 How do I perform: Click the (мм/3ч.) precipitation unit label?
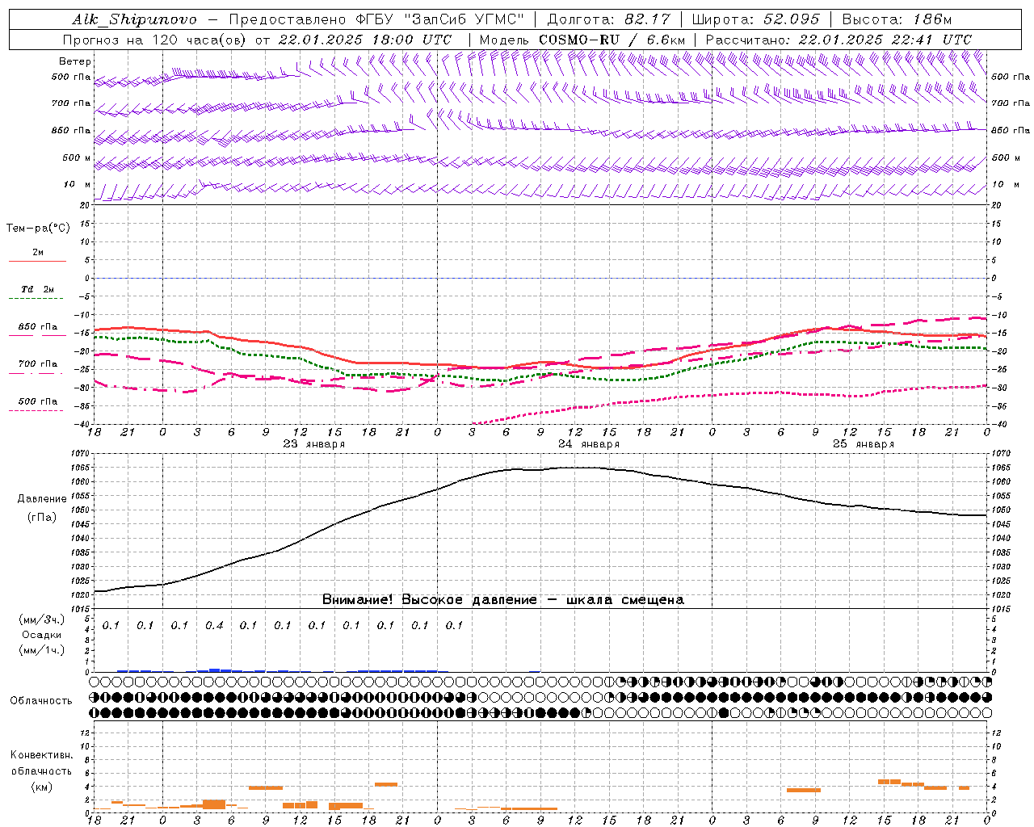(x=41, y=620)
